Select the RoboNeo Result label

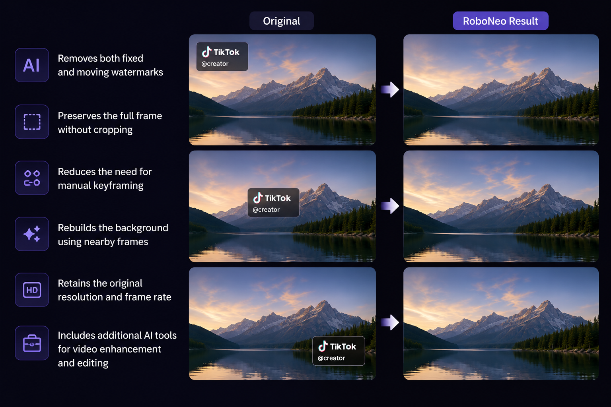coord(500,21)
